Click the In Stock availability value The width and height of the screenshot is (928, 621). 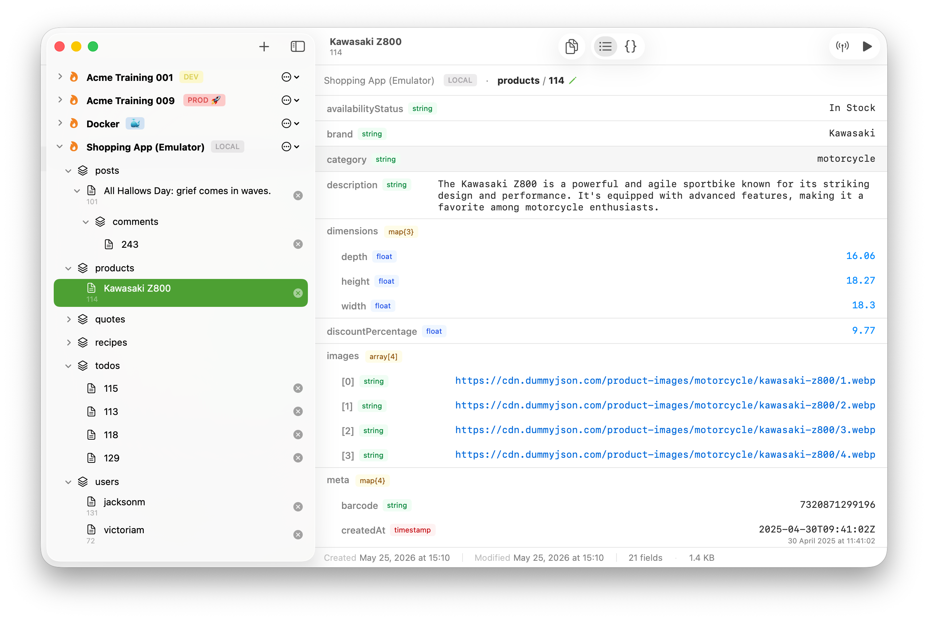[x=852, y=108]
